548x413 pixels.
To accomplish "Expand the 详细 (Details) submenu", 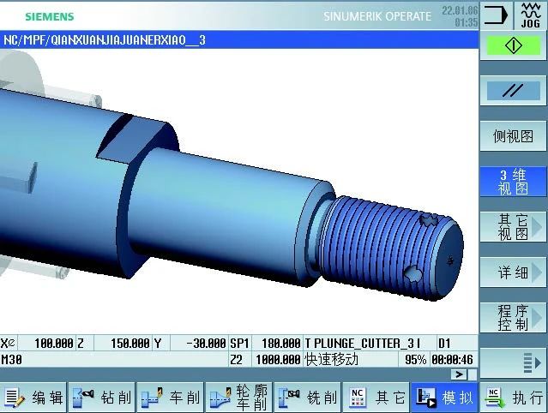I will (513, 272).
